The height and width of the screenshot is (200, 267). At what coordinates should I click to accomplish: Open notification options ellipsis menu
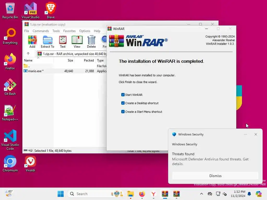245,134
